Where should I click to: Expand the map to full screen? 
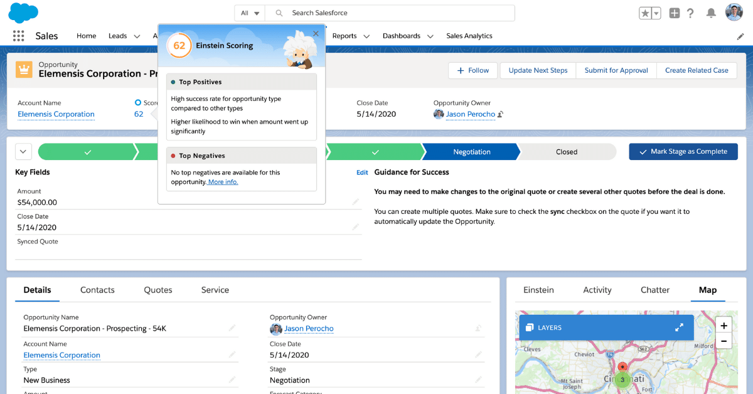pyautogui.click(x=679, y=327)
